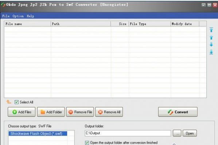Move selected file to top arrow icon

(211, 30)
